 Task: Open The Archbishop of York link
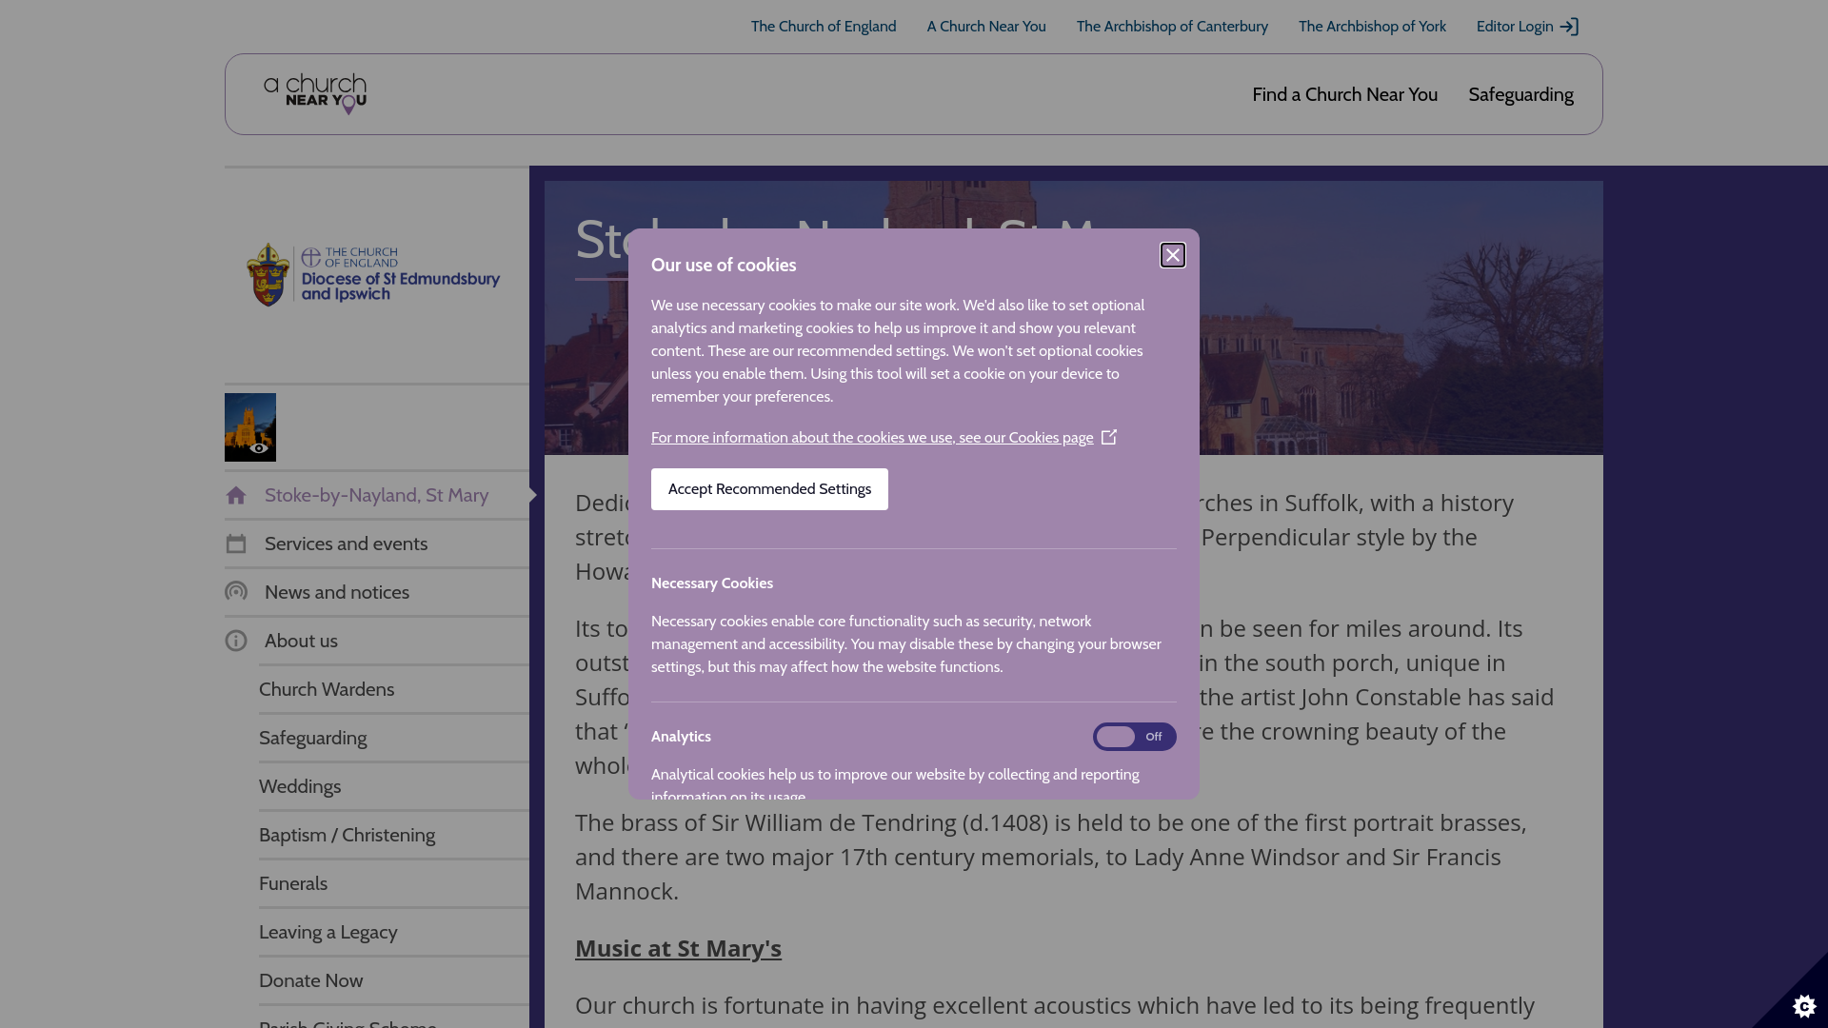1372,27
